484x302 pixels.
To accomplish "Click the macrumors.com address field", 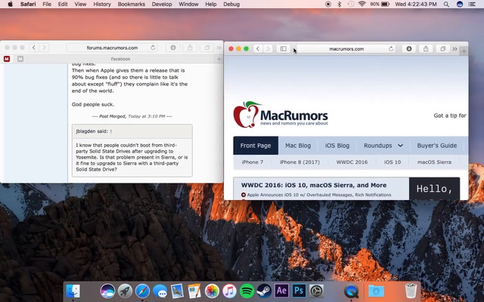I will (346, 48).
